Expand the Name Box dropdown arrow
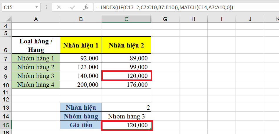279x134 pixels. [x=36, y=7]
